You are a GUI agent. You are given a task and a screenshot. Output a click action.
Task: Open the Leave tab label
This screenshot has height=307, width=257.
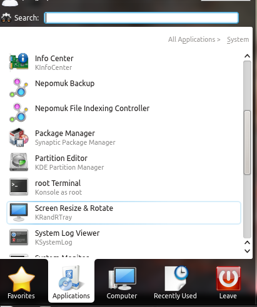pos(228,296)
